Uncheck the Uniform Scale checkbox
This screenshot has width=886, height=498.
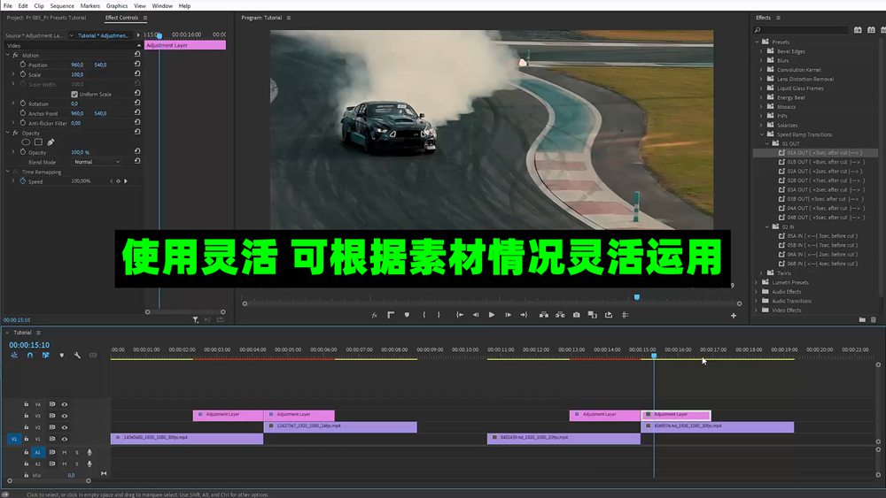(74, 94)
